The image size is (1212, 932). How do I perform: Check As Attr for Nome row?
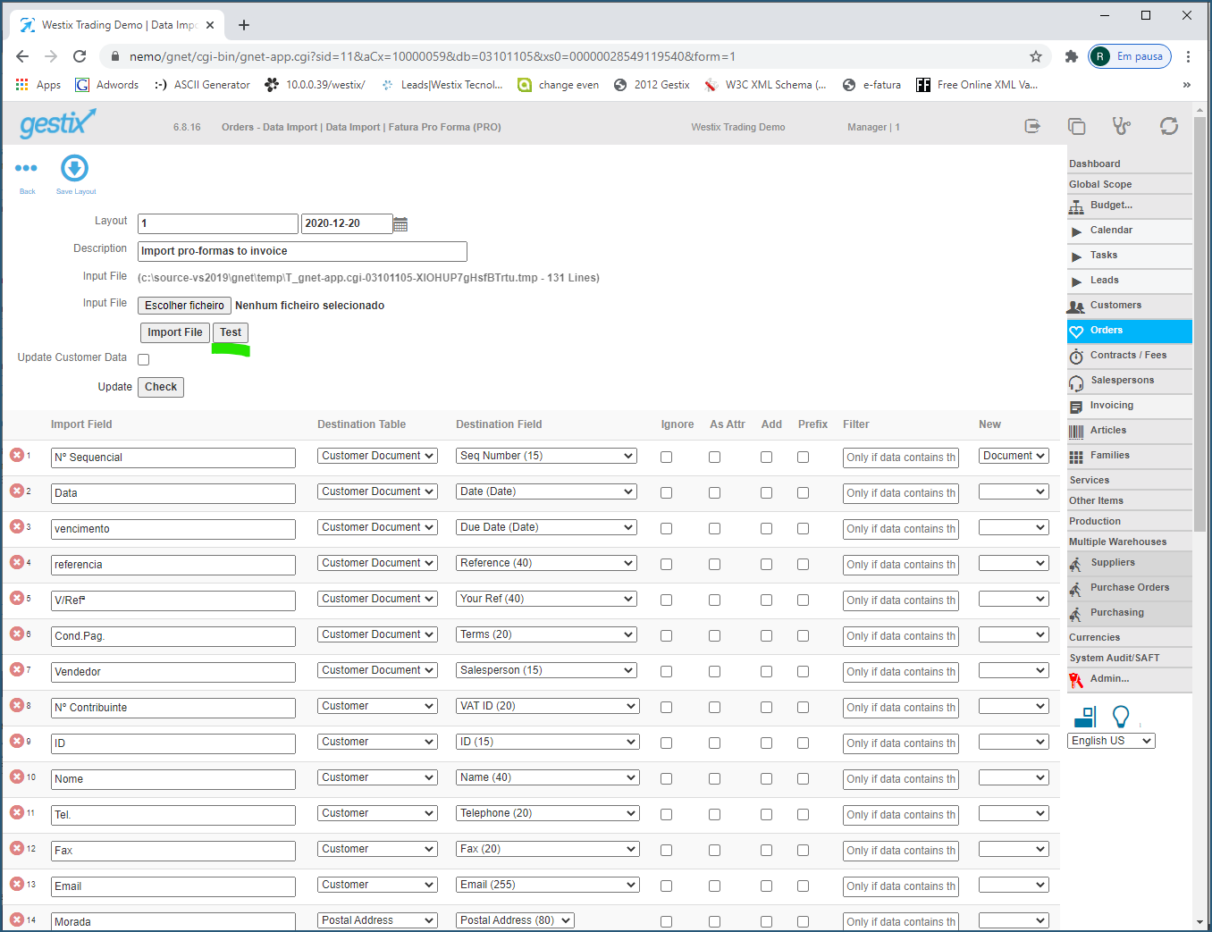[x=714, y=778]
